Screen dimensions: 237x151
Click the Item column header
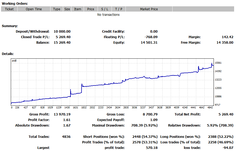(x=78, y=9)
